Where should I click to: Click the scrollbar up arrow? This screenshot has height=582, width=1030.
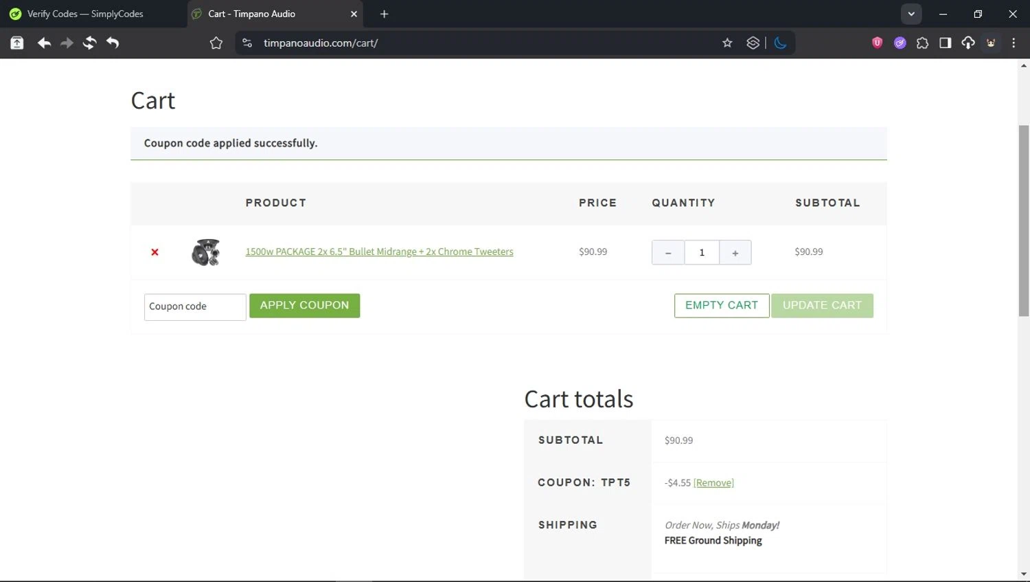(x=1024, y=66)
